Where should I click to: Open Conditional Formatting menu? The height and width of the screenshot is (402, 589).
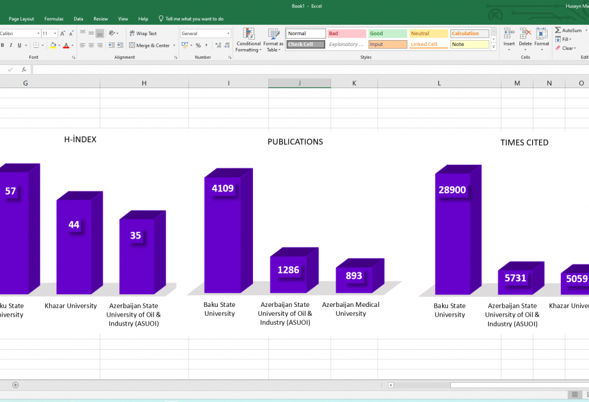(249, 40)
